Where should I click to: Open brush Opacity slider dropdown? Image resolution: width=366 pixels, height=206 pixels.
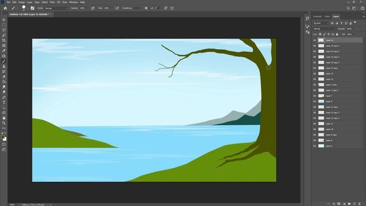pyautogui.click(x=87, y=8)
